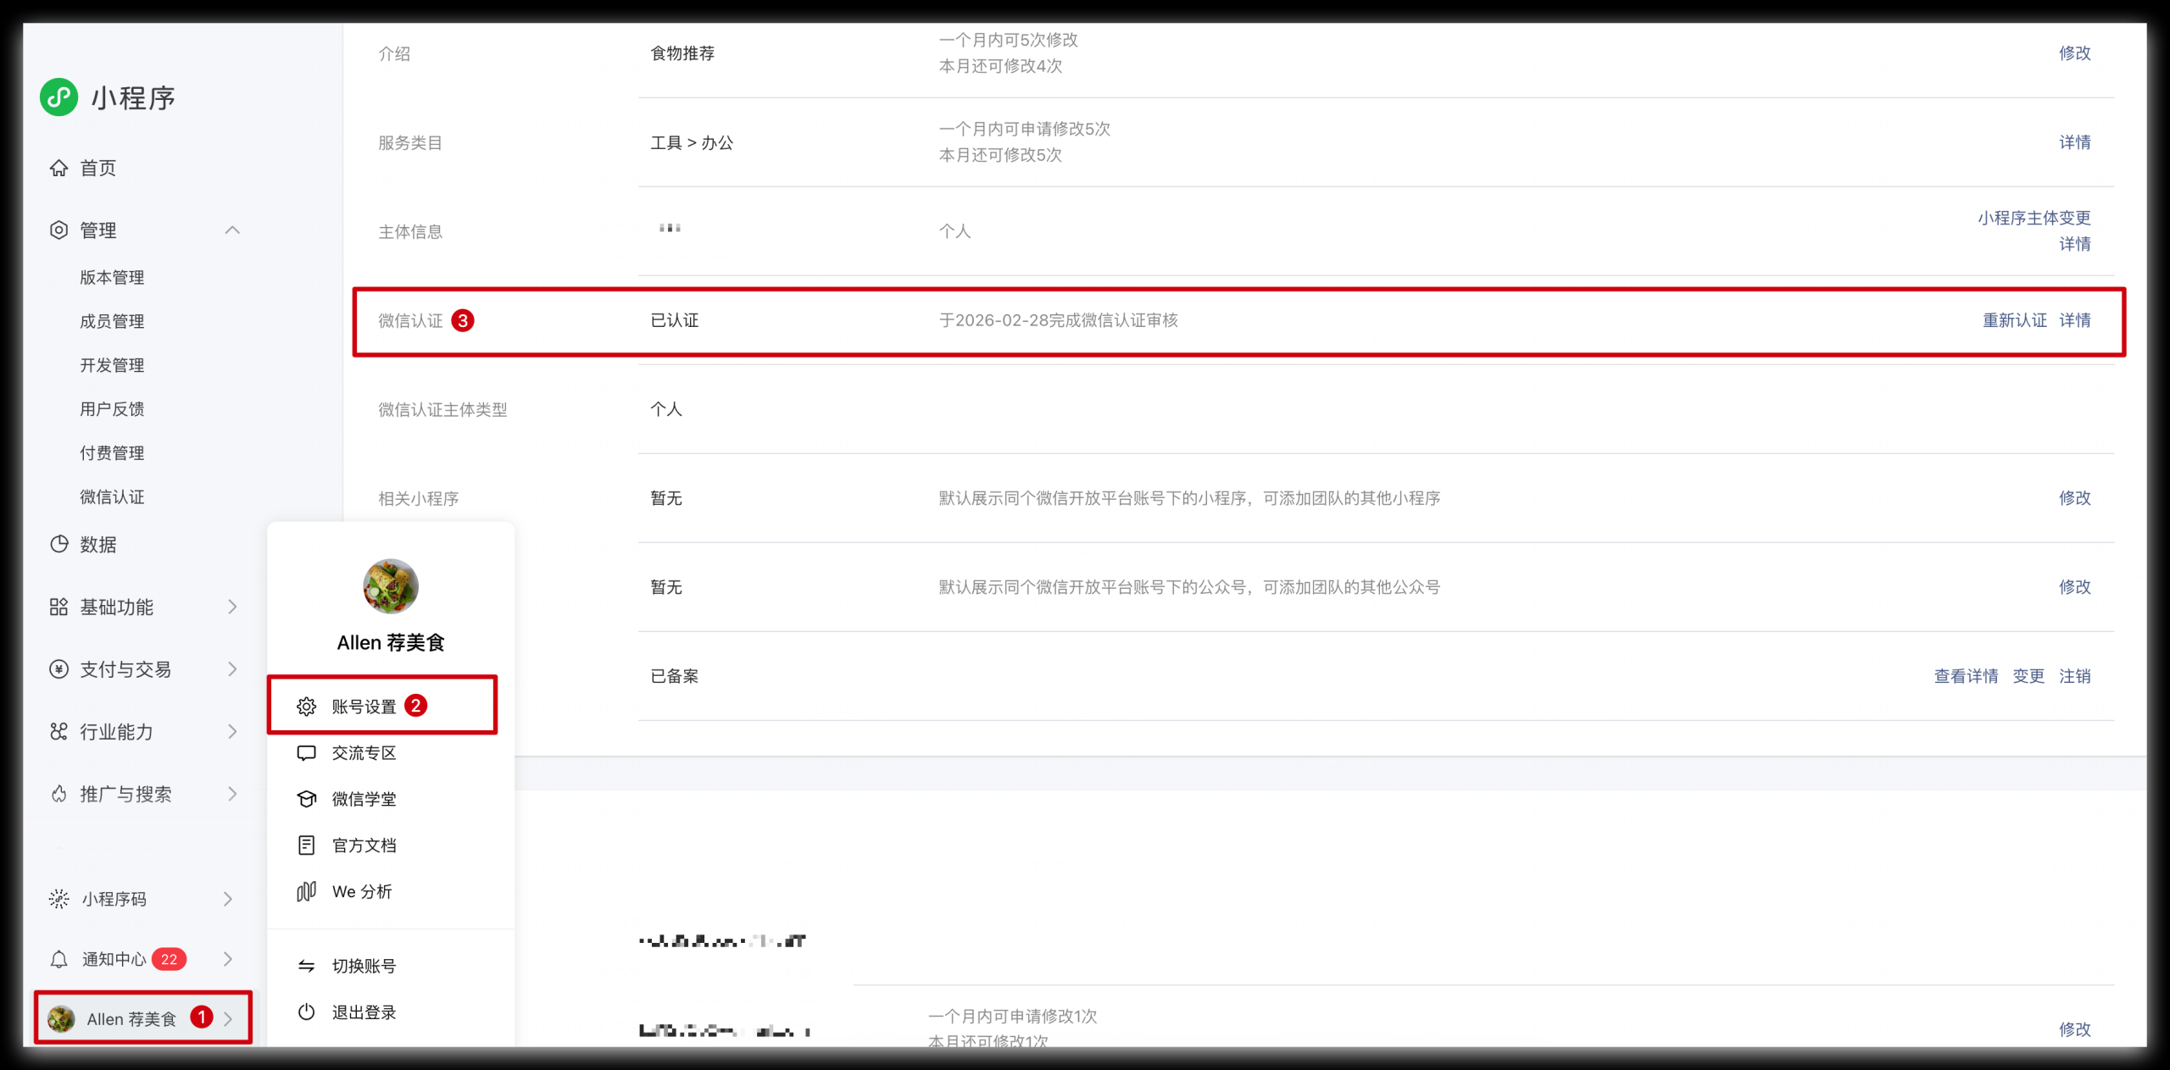Screen dimensions: 2170x1070
Task: Click 查看详情 link in 已备案 row
Action: pyautogui.click(x=1966, y=676)
